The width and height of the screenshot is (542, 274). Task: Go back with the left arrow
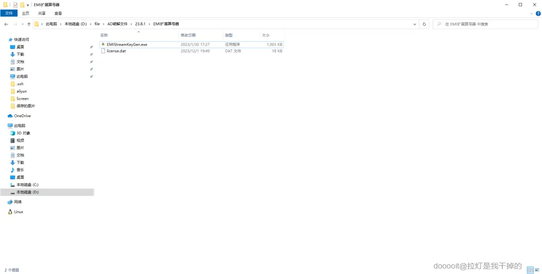point(6,24)
